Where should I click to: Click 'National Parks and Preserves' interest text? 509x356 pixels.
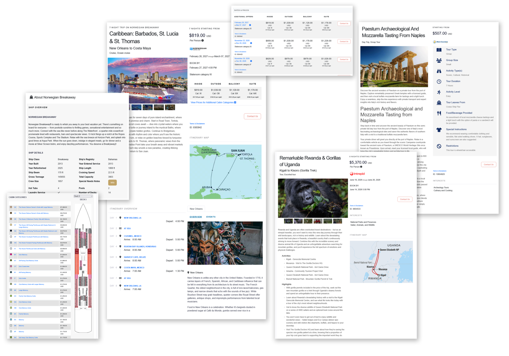(363, 222)
